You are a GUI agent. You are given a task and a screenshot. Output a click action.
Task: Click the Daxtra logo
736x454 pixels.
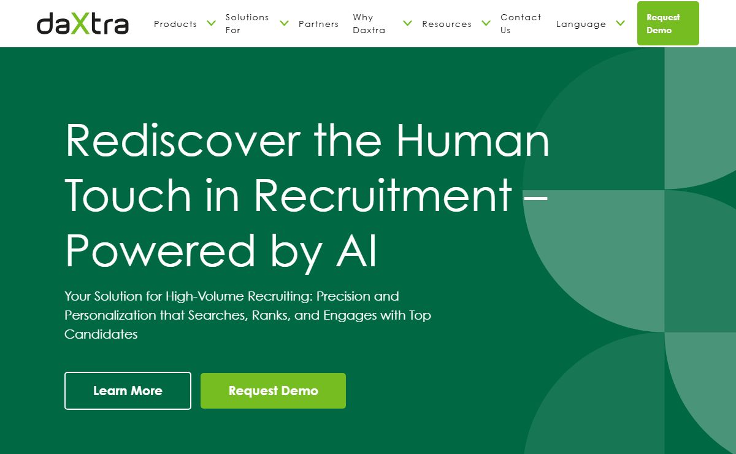pyautogui.click(x=83, y=23)
